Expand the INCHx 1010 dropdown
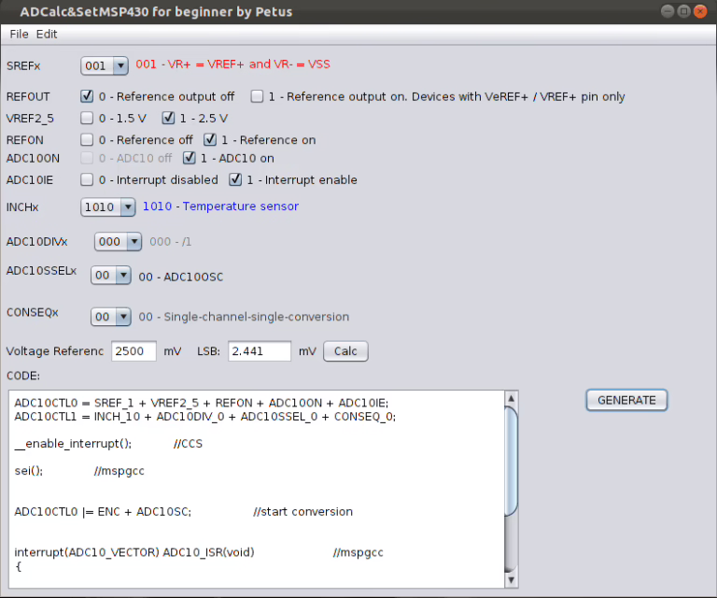 (107, 206)
